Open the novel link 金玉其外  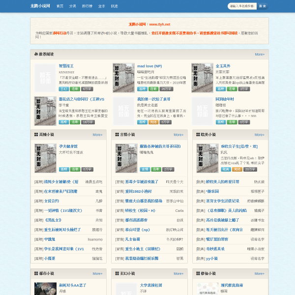(223, 66)
